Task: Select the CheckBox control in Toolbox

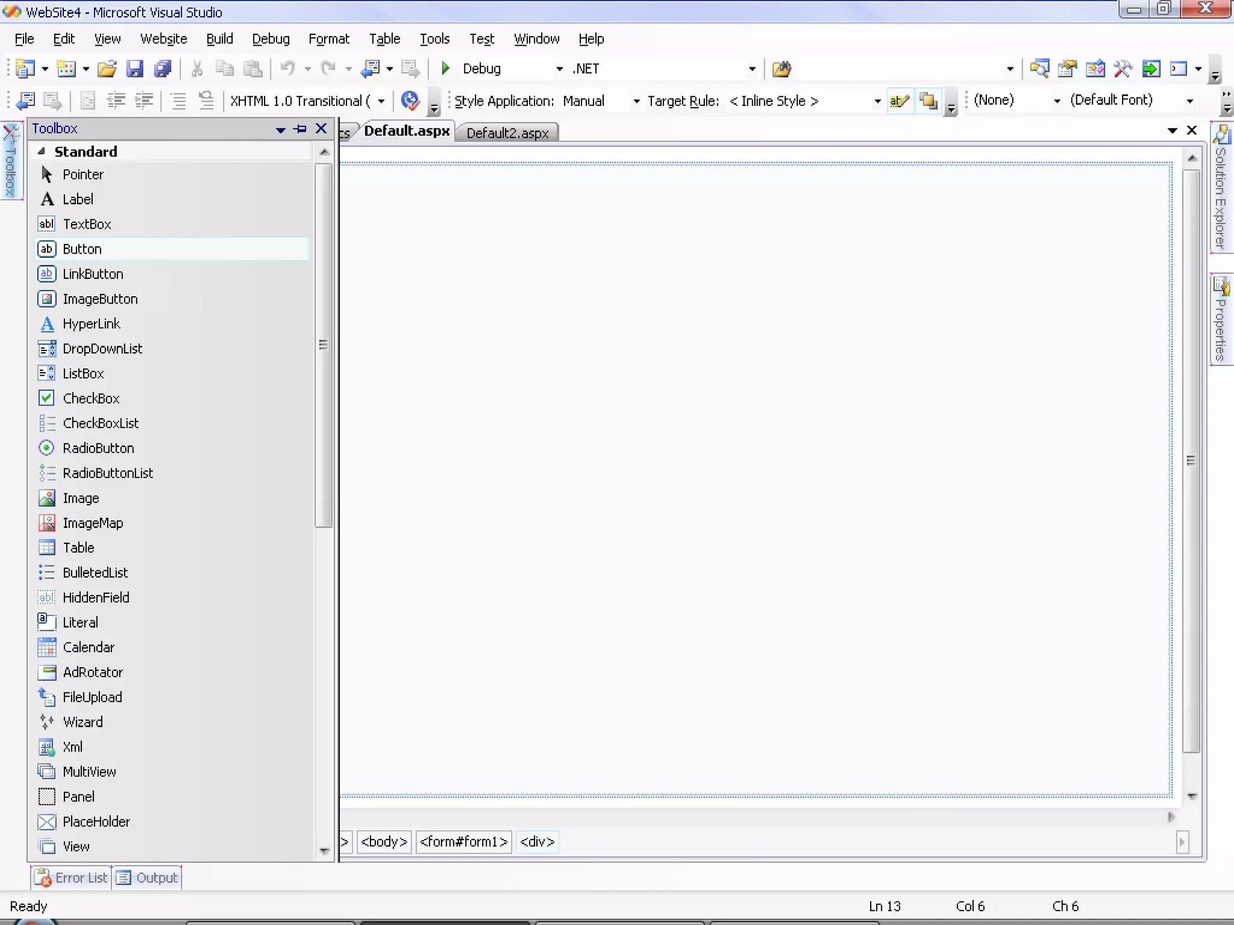Action: pos(91,398)
